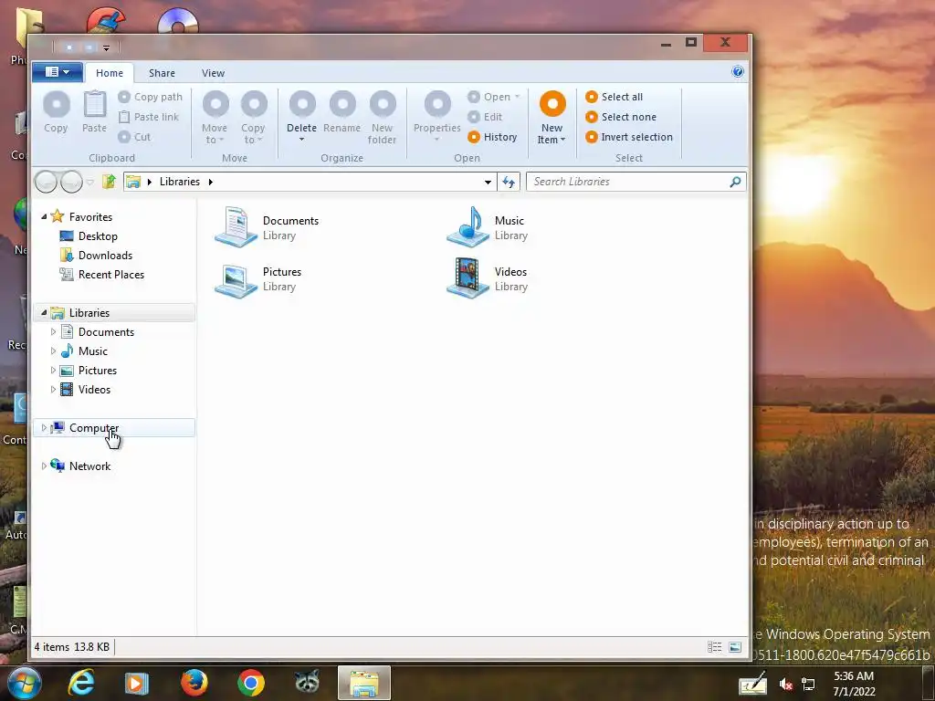Switch to Details view in status bar
The width and height of the screenshot is (935, 701).
(x=714, y=647)
